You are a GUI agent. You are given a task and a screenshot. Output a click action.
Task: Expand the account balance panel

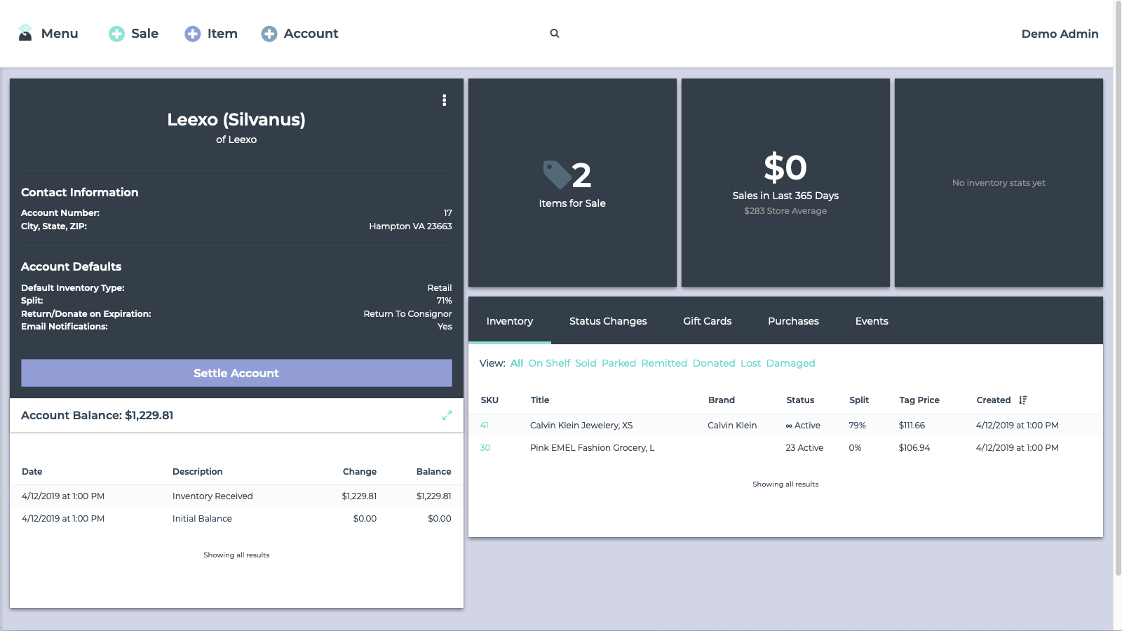click(x=447, y=415)
